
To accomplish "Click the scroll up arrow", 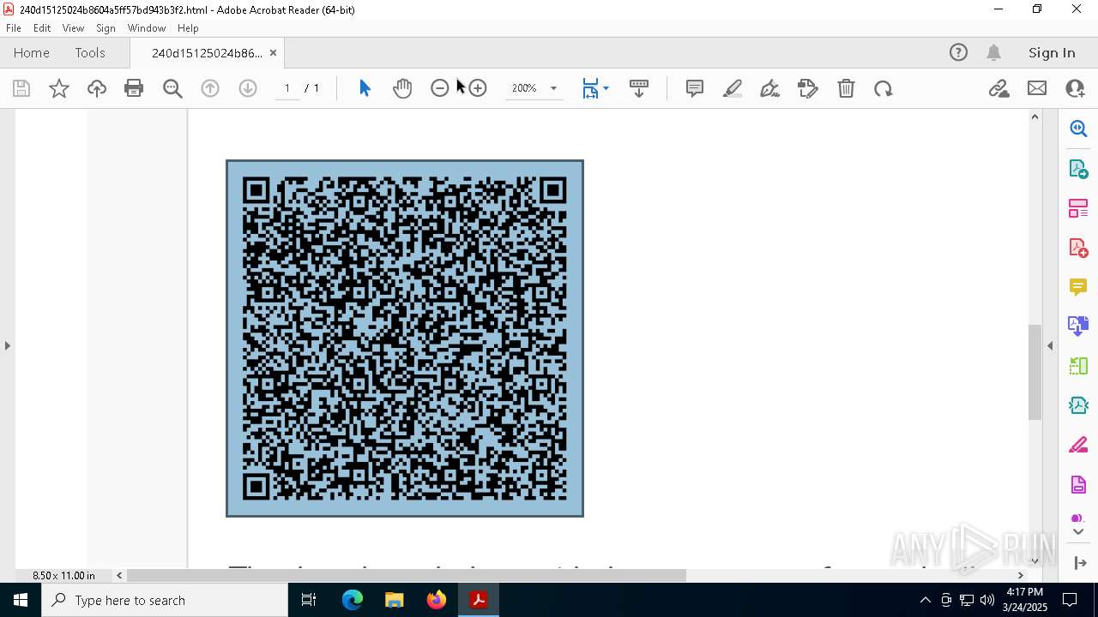I will point(1035,117).
